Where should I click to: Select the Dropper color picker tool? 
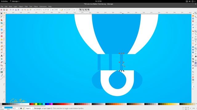(x=2, y=75)
